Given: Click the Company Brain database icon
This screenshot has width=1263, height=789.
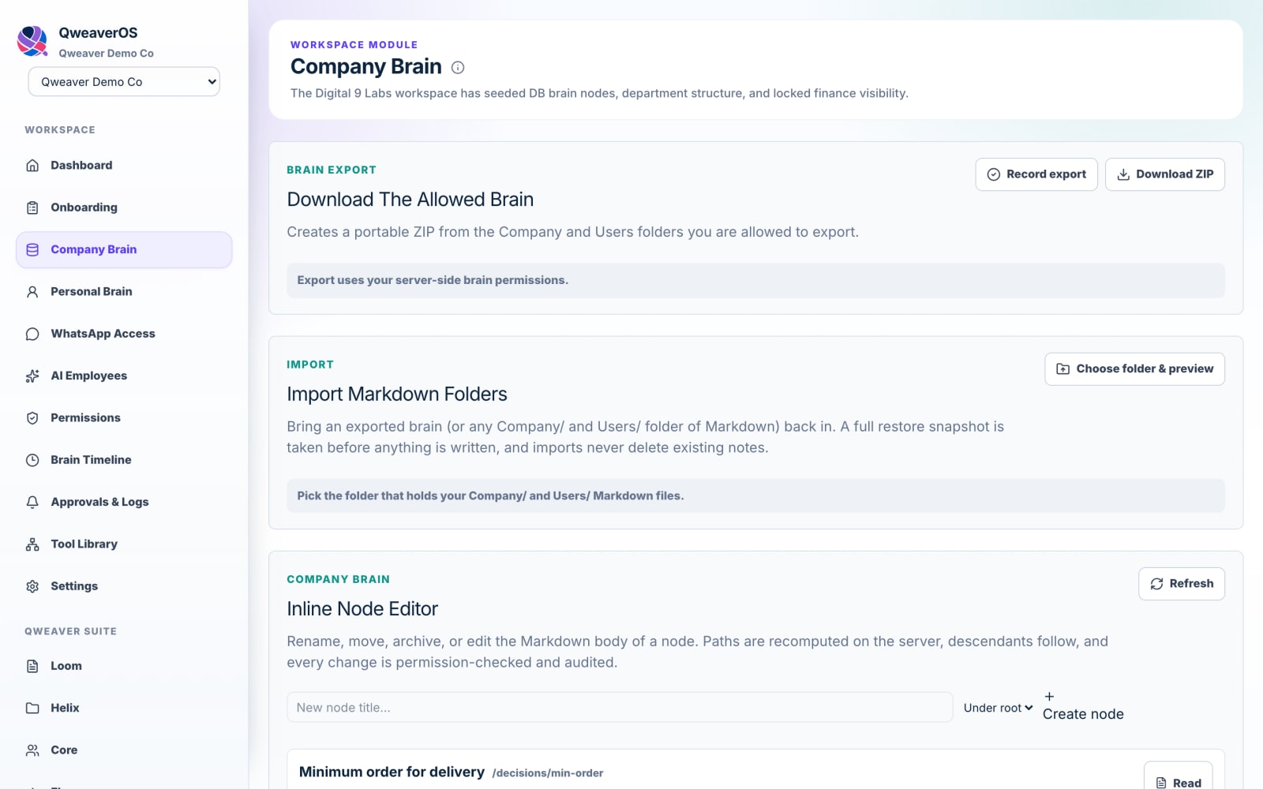Looking at the screenshot, I should coord(32,249).
